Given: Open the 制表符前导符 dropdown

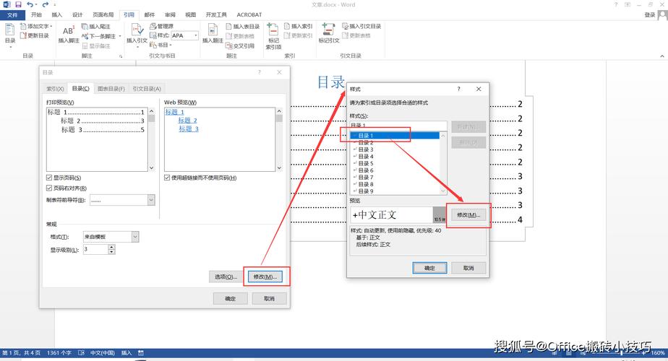Looking at the screenshot, I should [151, 200].
